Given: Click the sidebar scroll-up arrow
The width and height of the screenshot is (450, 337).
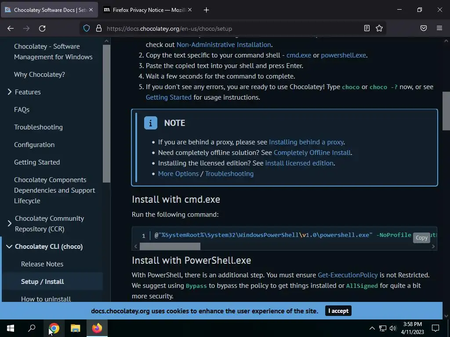Looking at the screenshot, I should point(106,41).
